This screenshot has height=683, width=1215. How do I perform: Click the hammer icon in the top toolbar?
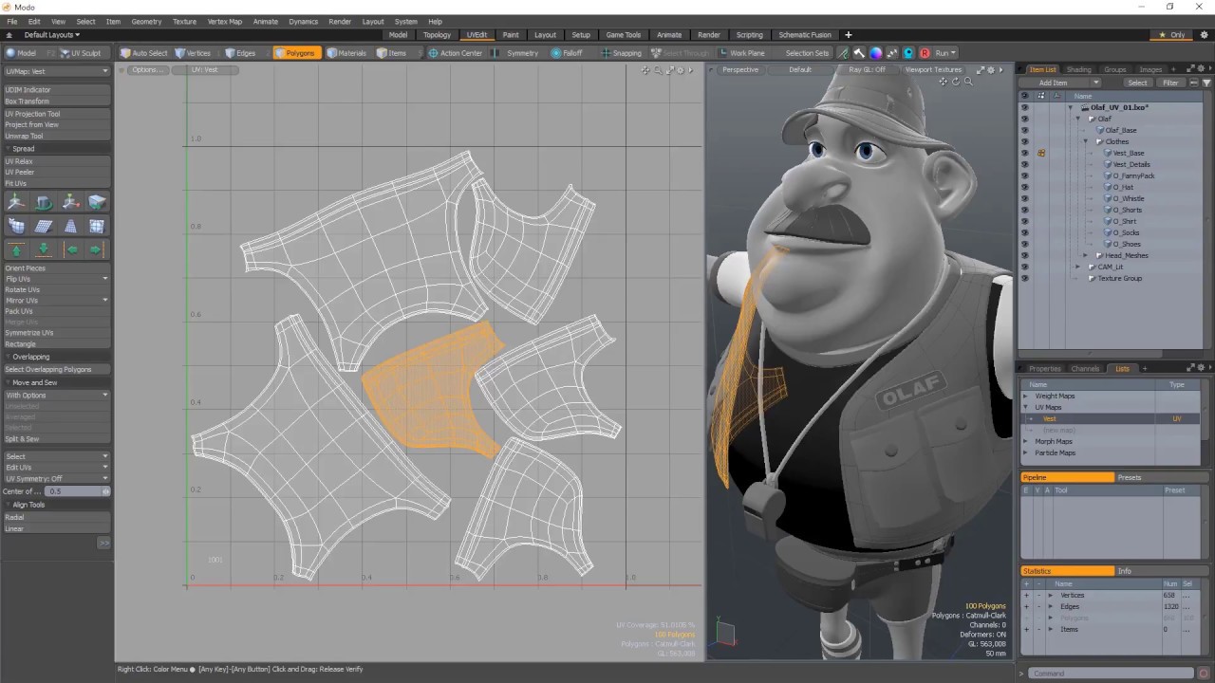point(859,53)
